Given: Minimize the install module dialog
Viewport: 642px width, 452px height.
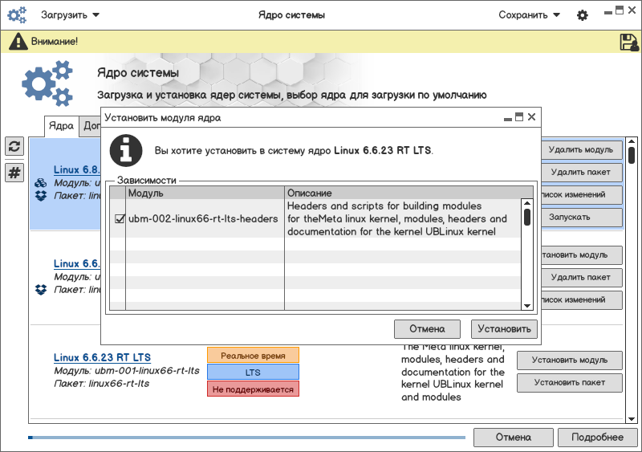Looking at the screenshot, I should (x=508, y=119).
